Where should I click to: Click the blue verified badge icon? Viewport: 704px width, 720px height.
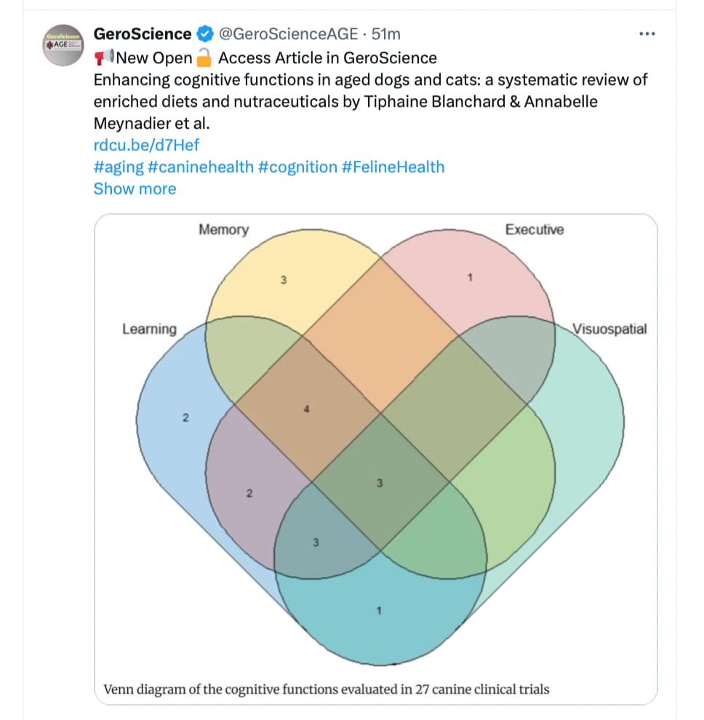[x=205, y=34]
